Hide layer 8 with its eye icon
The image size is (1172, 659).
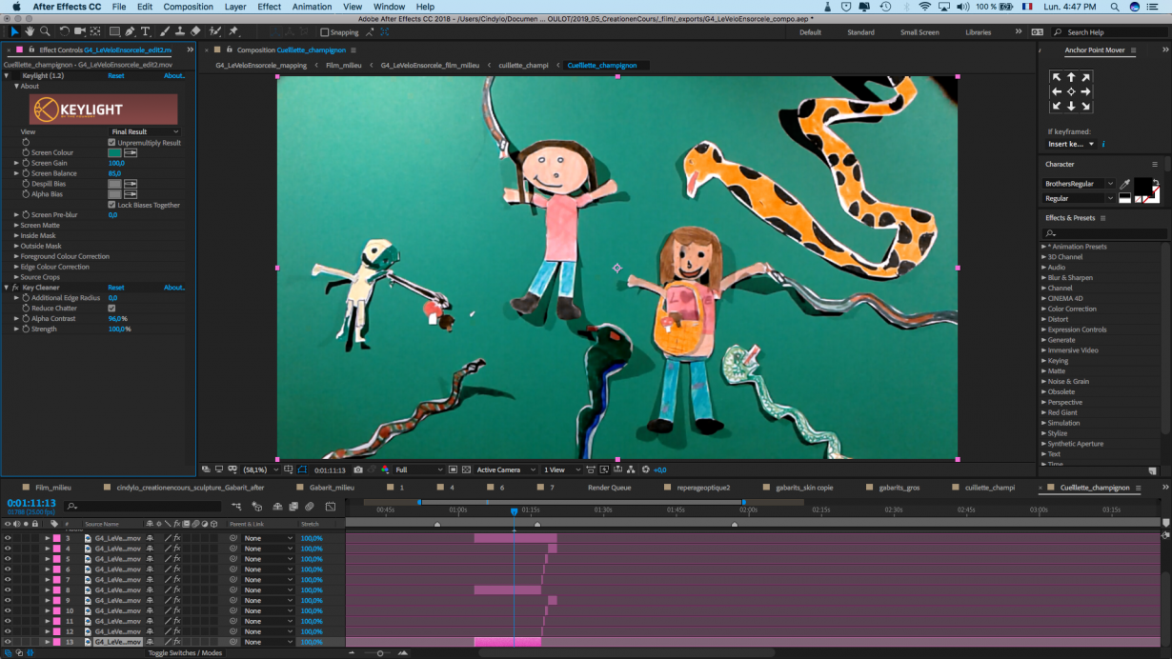coord(8,590)
